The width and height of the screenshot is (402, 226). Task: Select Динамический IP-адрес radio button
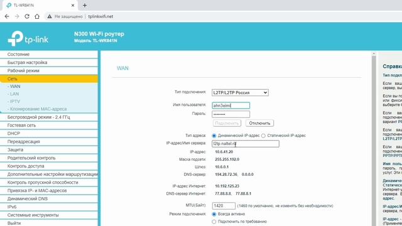point(214,136)
